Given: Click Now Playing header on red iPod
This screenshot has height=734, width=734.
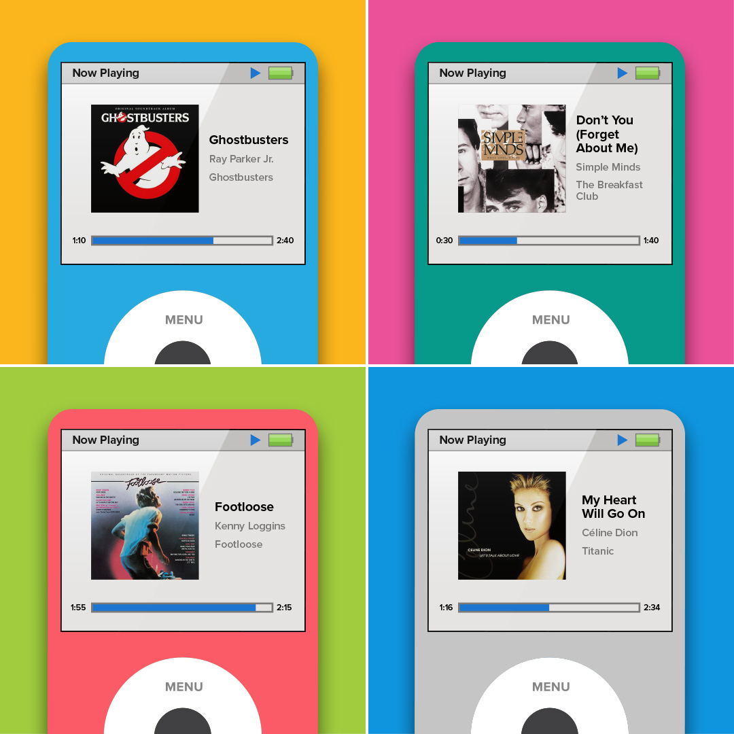Looking at the screenshot, I should [106, 440].
